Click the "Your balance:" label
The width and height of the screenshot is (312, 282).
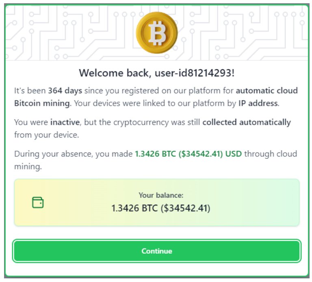161,195
